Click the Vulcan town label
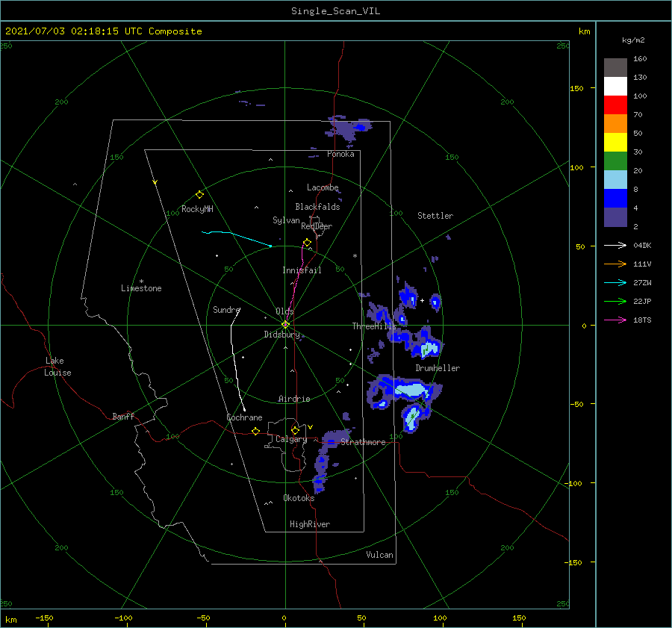This screenshot has height=628, width=672. point(379,555)
